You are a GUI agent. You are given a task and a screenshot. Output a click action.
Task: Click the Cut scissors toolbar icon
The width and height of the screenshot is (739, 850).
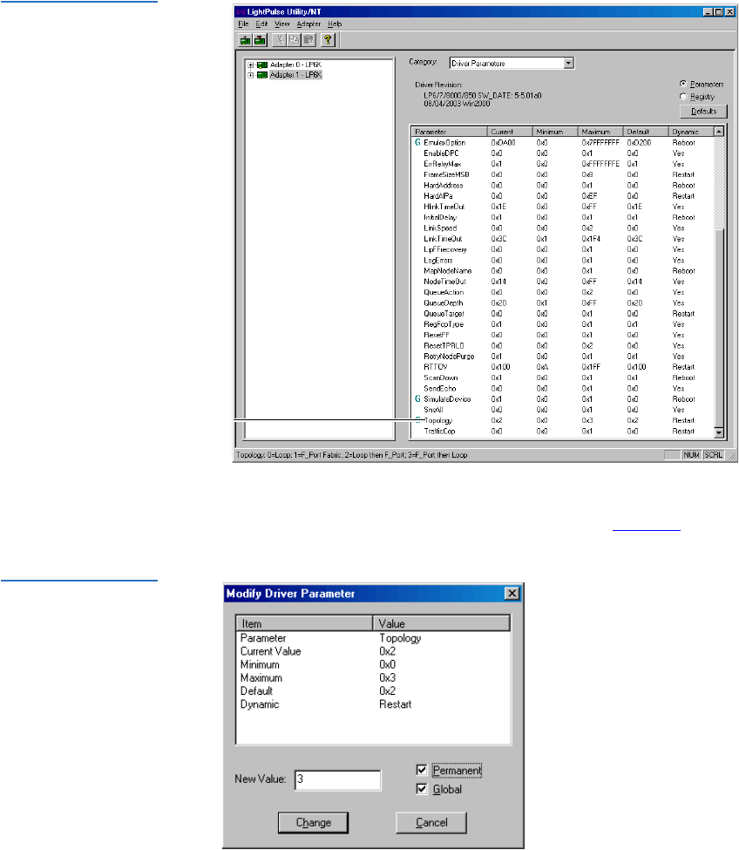coord(280,39)
